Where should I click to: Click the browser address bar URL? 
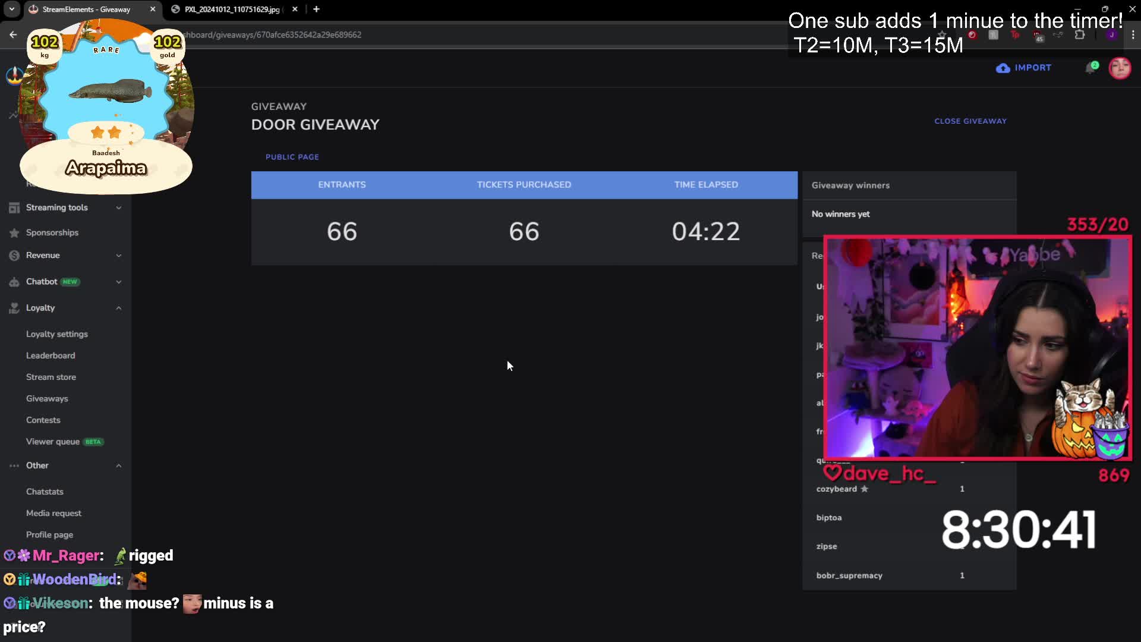[273, 34]
